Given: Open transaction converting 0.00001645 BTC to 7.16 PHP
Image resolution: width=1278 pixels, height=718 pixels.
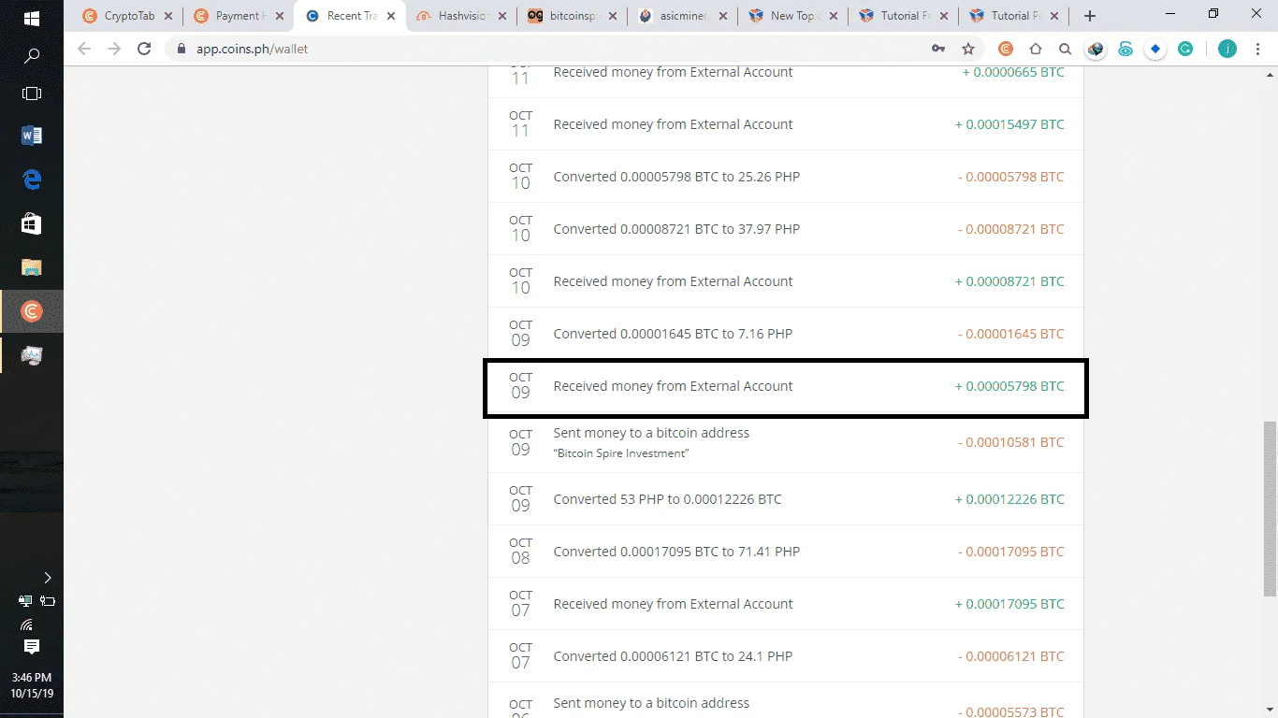Looking at the screenshot, I should (786, 334).
